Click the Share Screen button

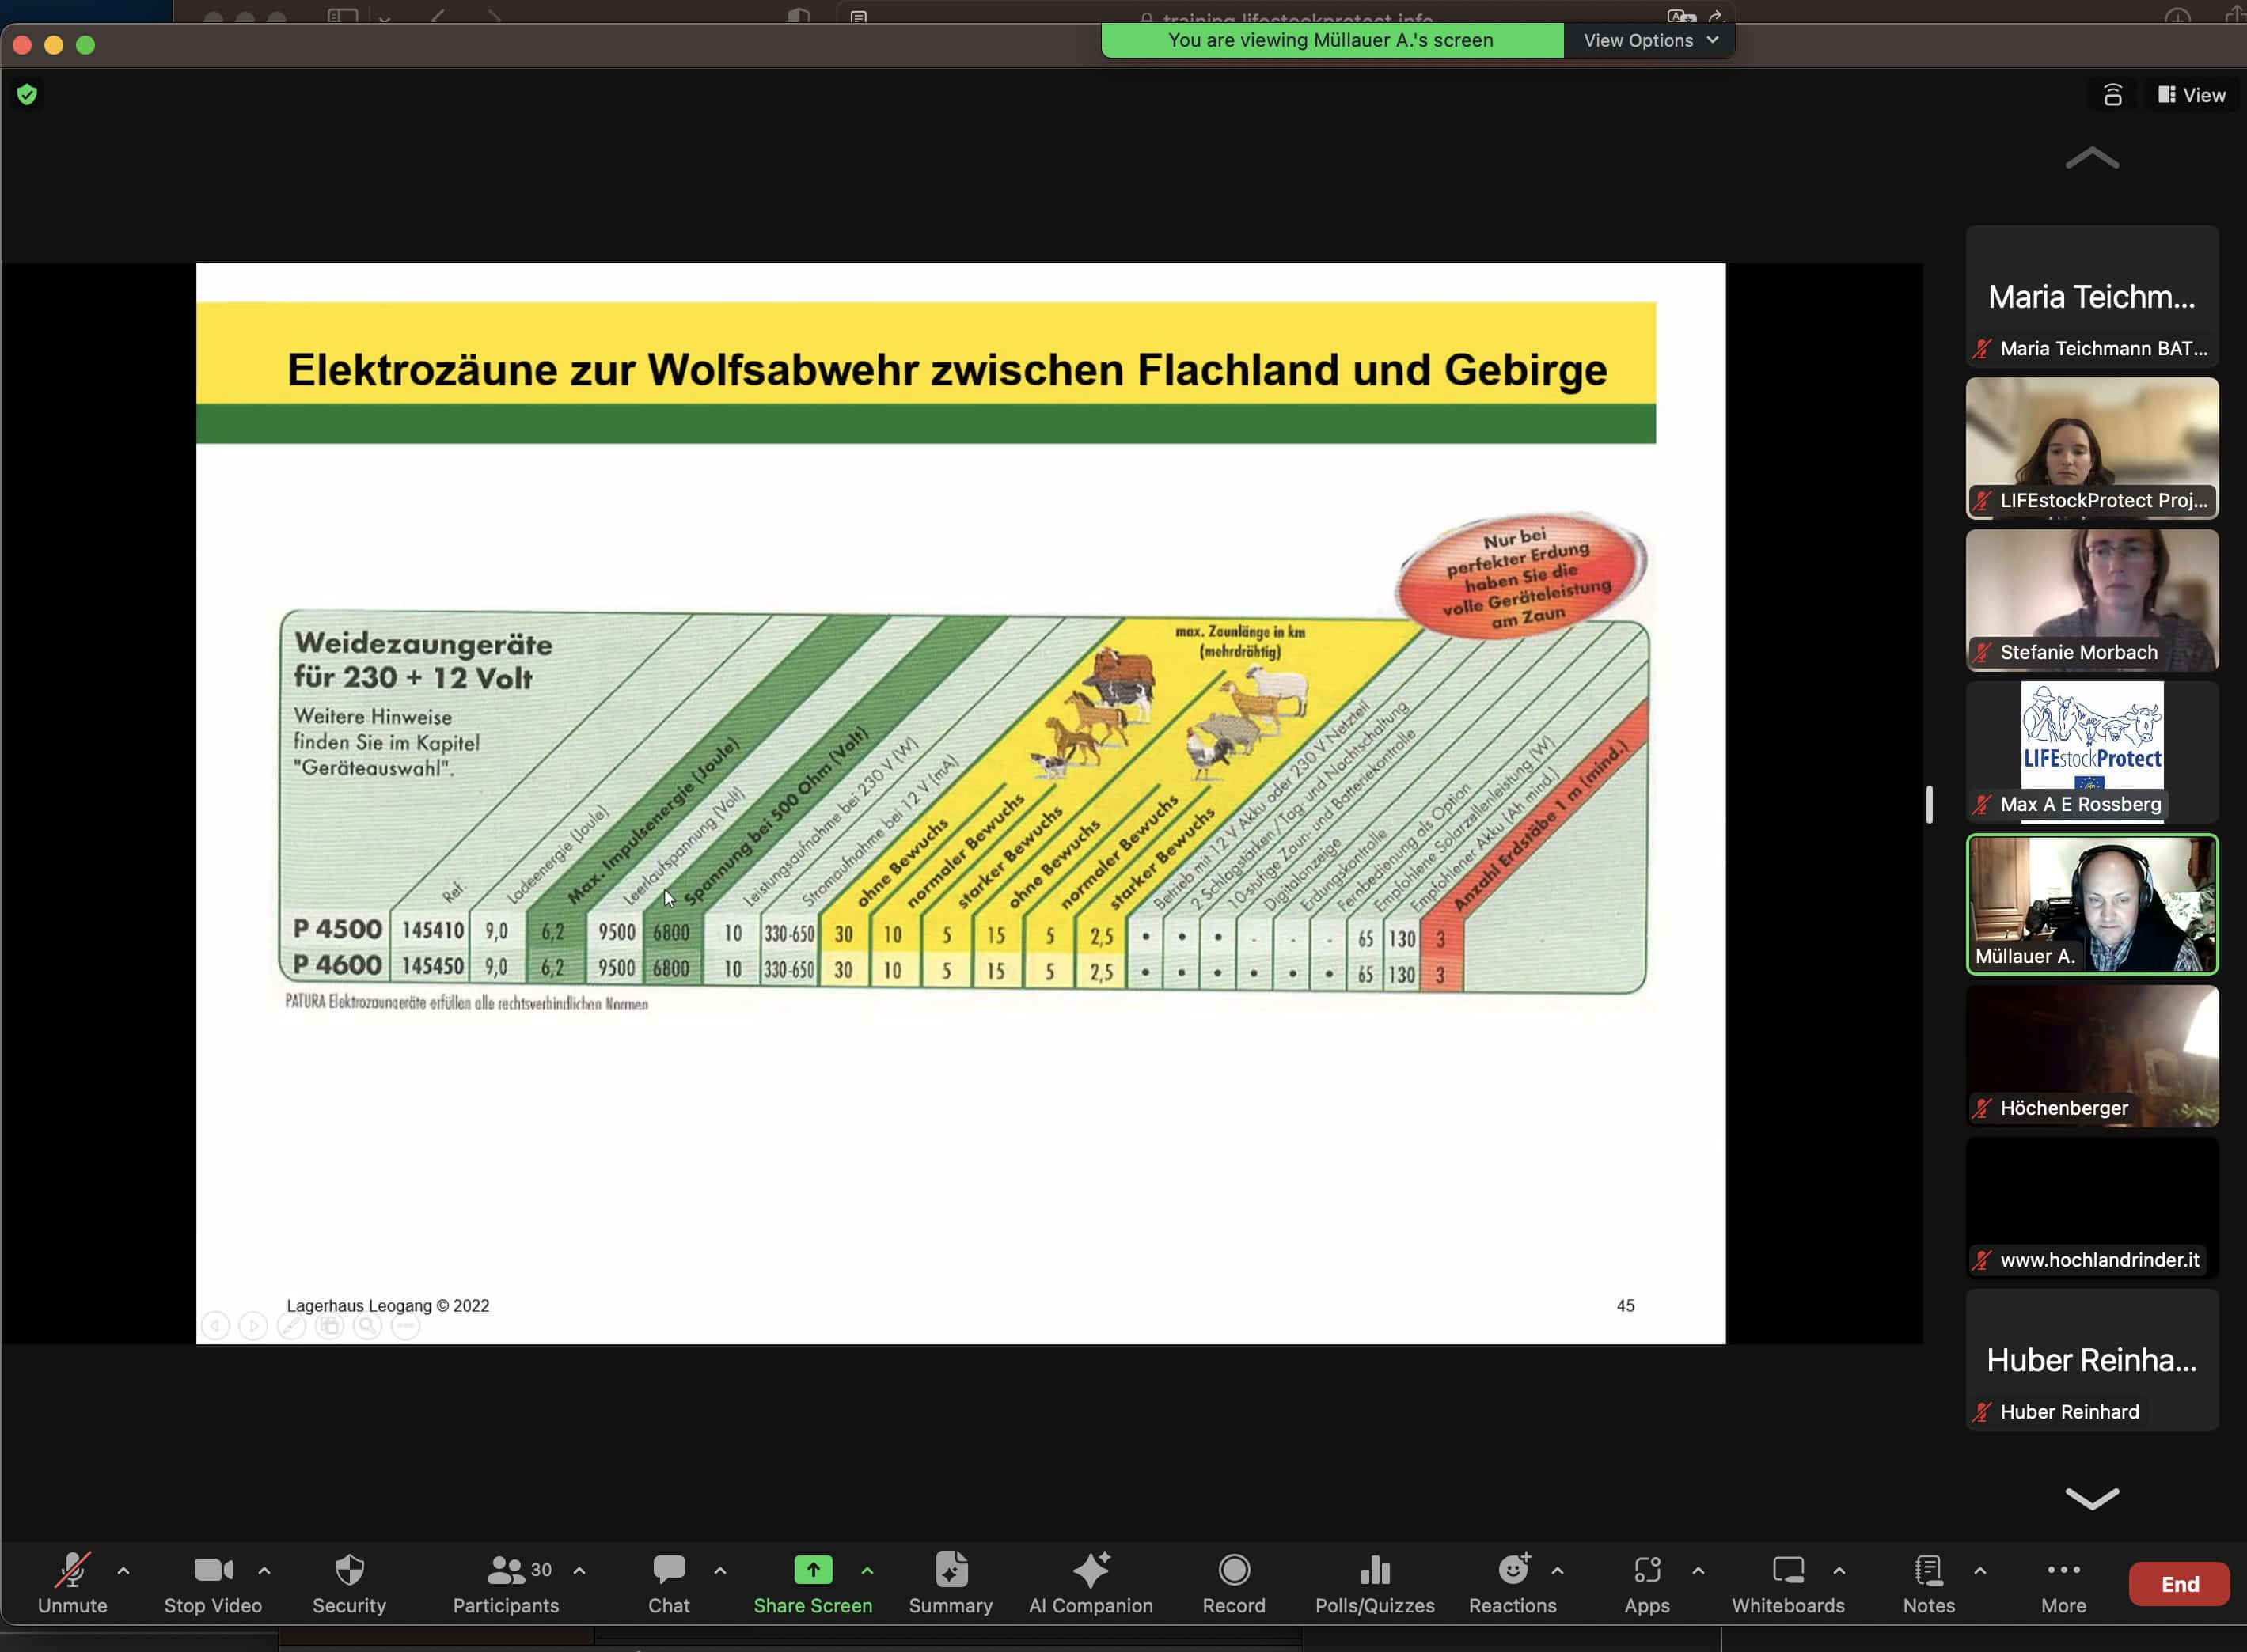(812, 1583)
